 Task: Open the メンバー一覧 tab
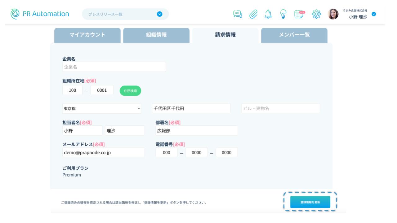pos(294,35)
